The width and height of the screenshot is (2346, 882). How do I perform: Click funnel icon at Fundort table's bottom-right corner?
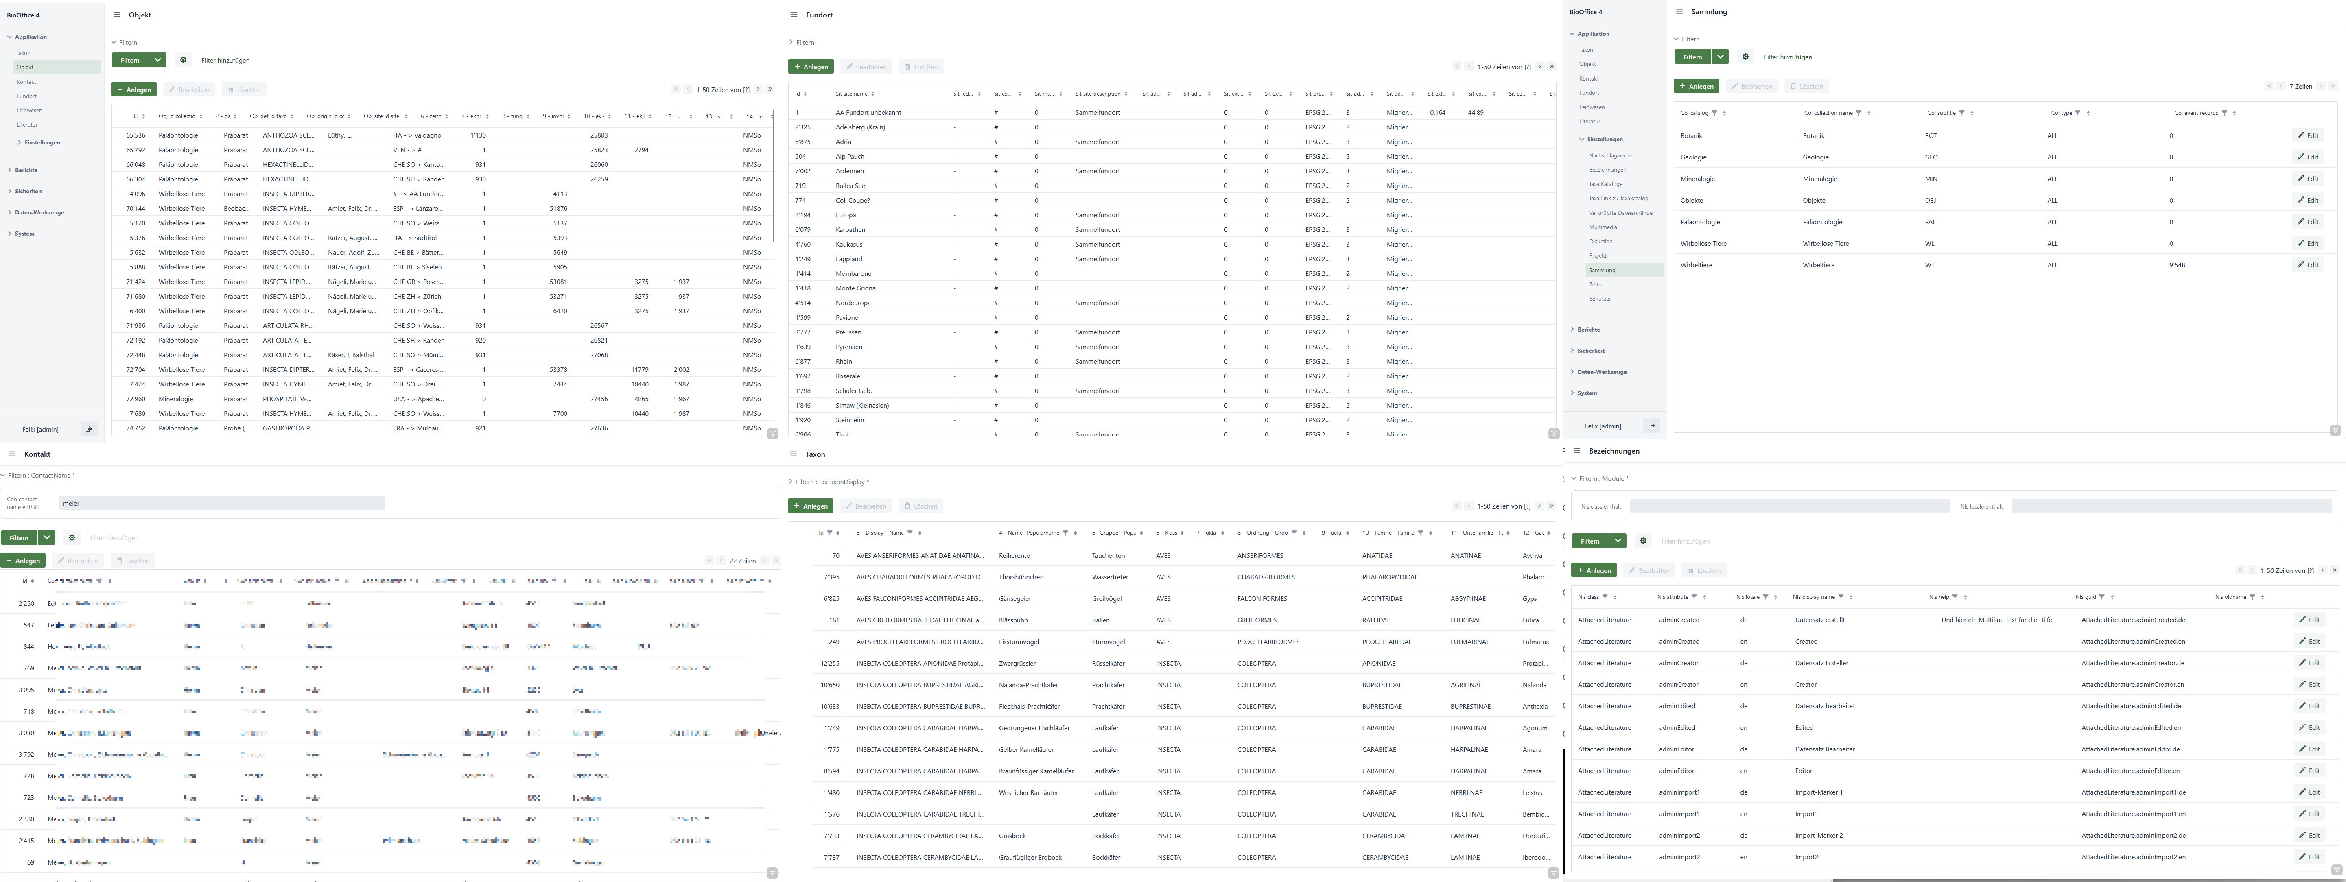1554,434
